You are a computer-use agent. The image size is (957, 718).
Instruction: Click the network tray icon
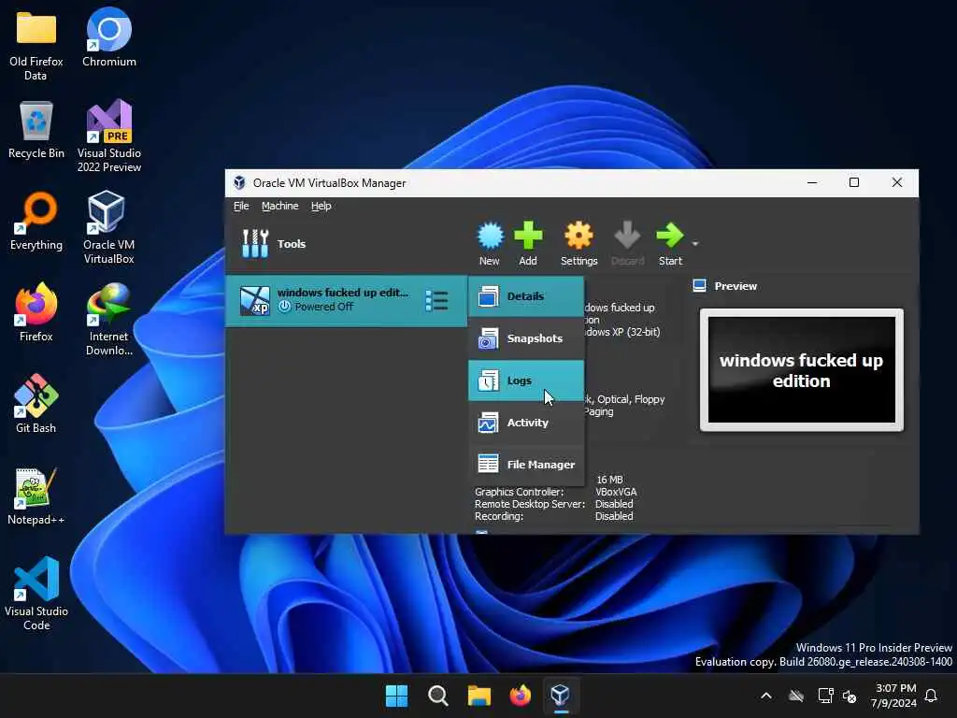tap(825, 696)
